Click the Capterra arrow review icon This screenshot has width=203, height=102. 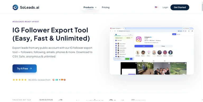[x=59, y=80]
